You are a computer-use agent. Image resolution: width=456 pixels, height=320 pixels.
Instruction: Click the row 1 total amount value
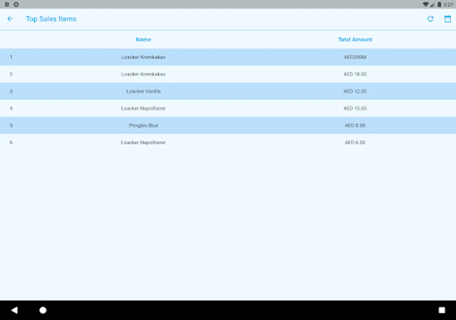point(355,57)
